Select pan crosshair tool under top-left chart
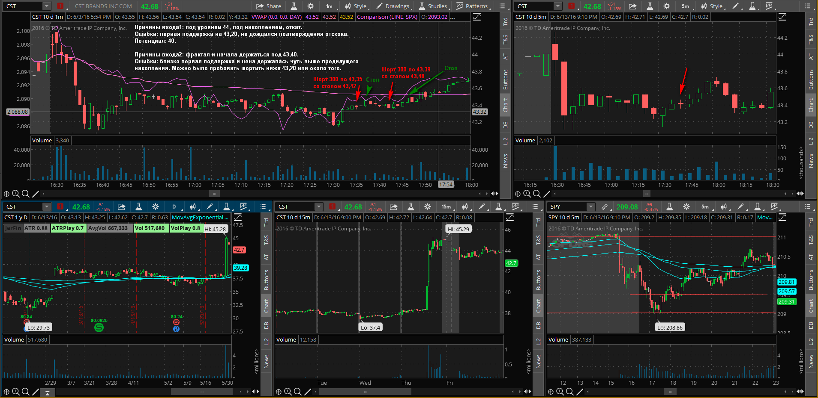This screenshot has height=398, width=818. [x=6, y=194]
